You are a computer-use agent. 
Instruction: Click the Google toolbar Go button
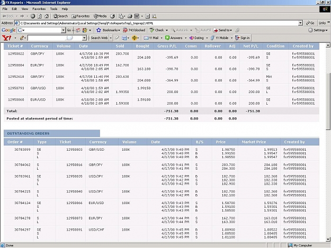(x=69, y=30)
